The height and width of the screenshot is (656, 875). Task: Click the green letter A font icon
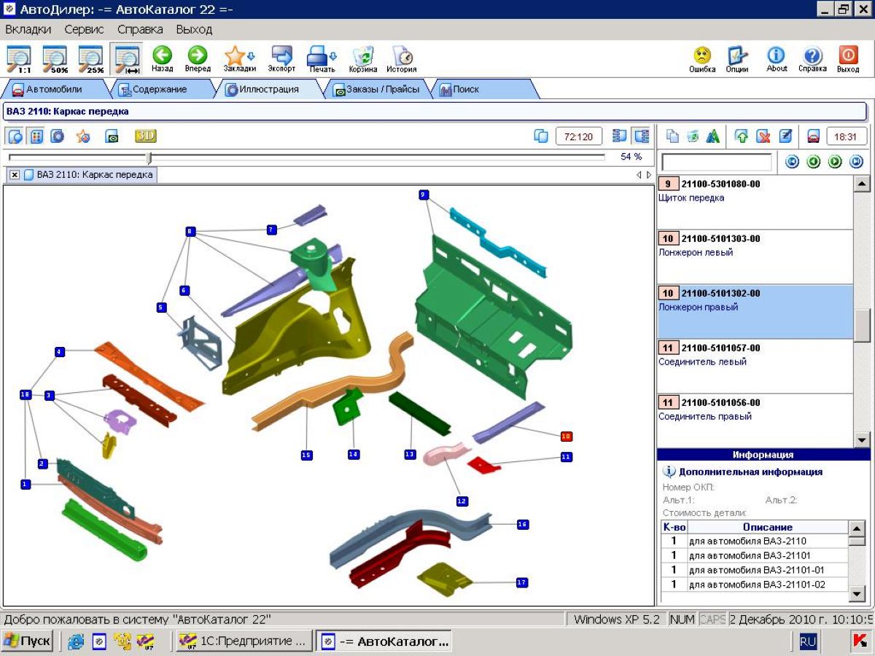coord(713,136)
